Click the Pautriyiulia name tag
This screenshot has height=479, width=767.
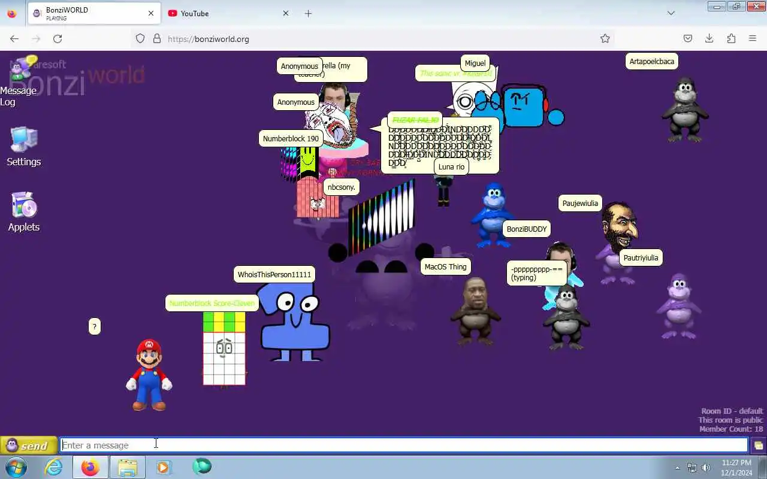[641, 257]
